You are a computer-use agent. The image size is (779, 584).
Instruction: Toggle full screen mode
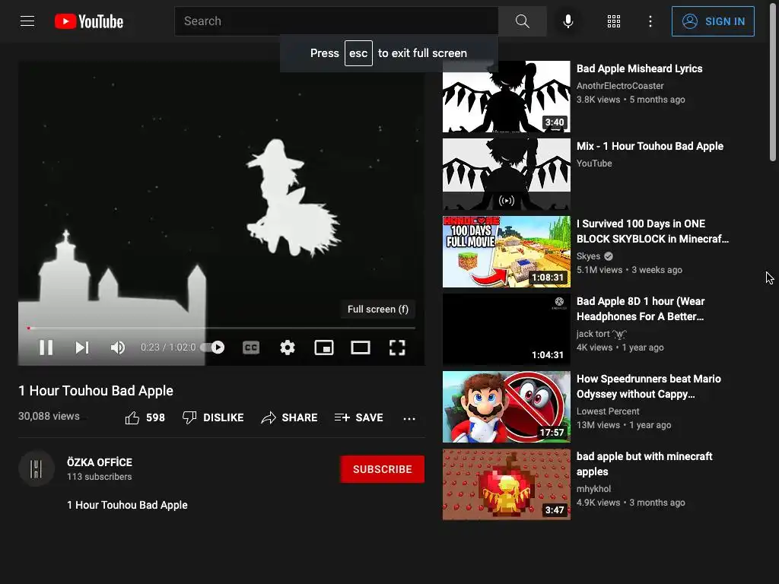pos(397,347)
